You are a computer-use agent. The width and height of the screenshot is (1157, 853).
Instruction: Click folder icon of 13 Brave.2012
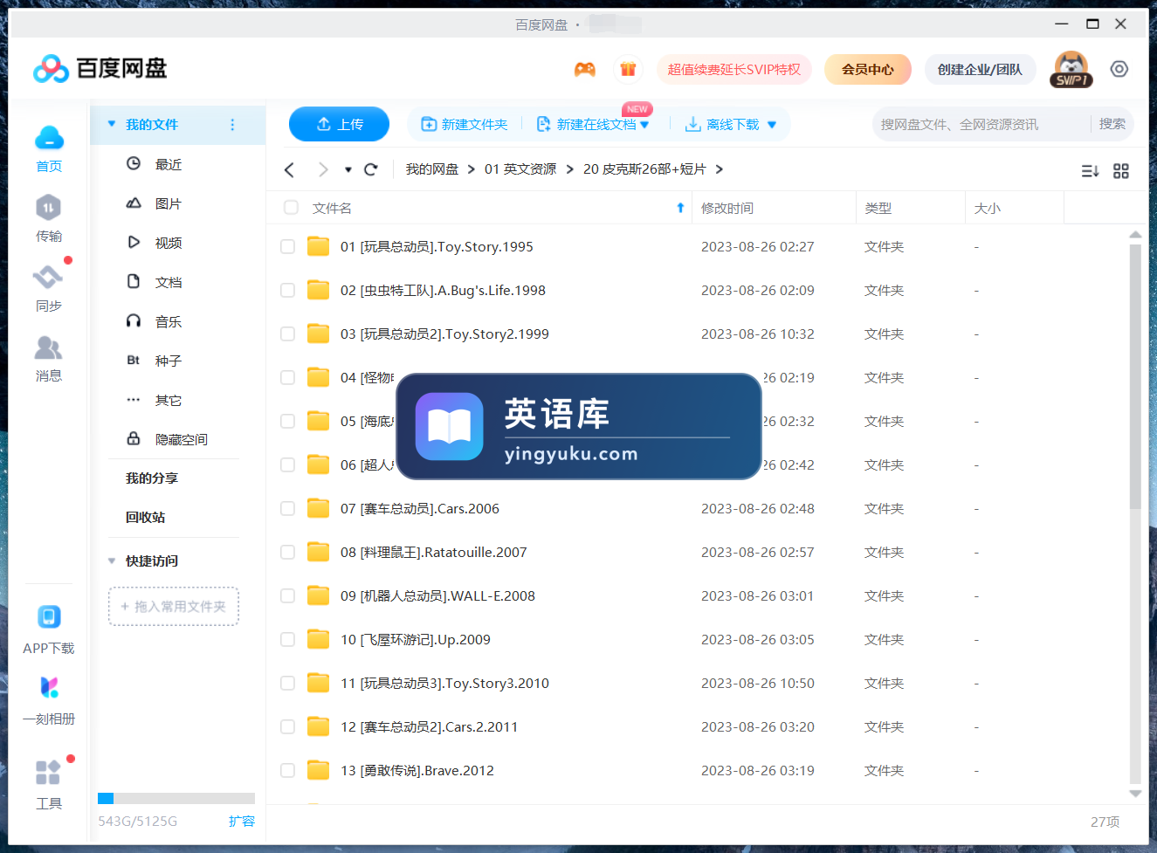(x=319, y=770)
